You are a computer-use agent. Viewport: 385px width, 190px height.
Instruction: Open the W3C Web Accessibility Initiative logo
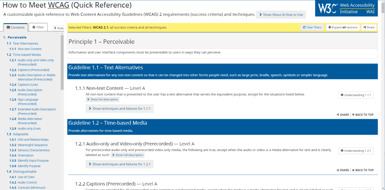pyautogui.click(x=346, y=8)
